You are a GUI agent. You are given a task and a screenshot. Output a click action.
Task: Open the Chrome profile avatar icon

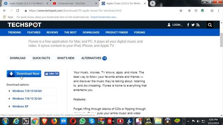coord(212,11)
